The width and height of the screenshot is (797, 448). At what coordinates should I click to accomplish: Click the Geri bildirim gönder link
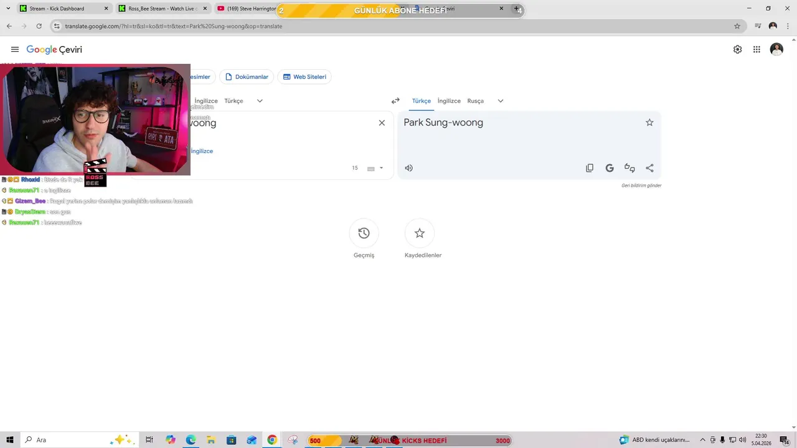(641, 185)
